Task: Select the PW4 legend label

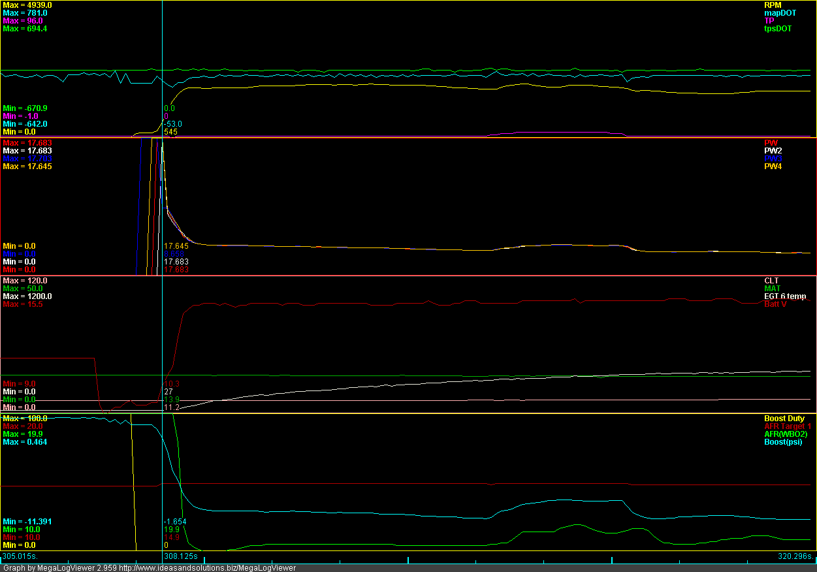Action: [773, 167]
